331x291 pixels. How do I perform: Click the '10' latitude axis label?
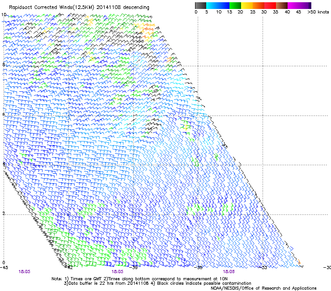coord(4,15)
